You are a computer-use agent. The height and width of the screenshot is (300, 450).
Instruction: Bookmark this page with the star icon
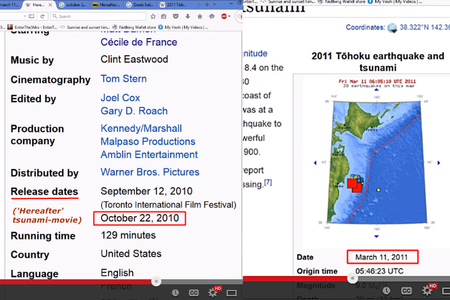153,16
